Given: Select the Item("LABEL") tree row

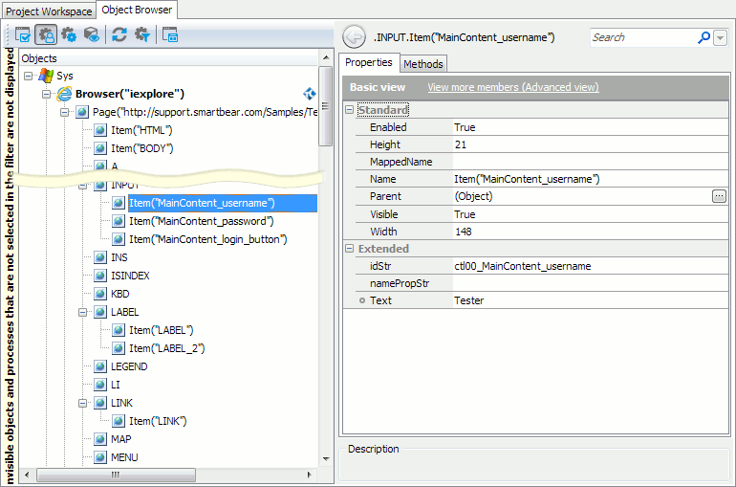Looking at the screenshot, I should pyautogui.click(x=161, y=330).
